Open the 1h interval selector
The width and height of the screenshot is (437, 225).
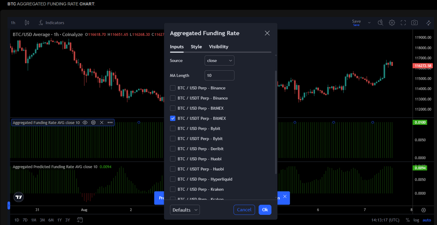point(13,23)
